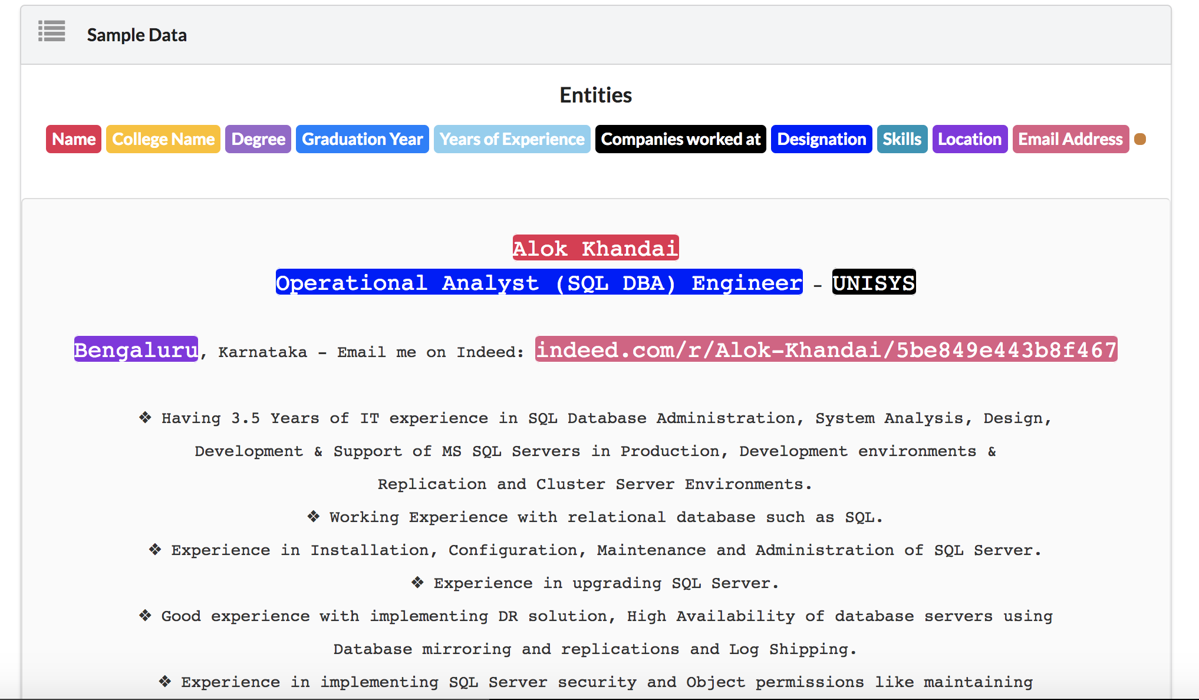Screen dimensions: 1199x700
Task: Click the Alok Khandai highlighted name
Action: 596,248
